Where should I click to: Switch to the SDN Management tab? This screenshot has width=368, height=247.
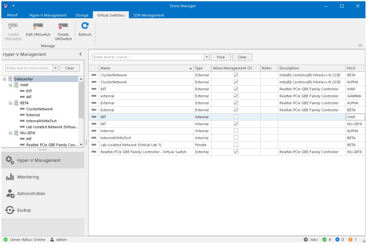coord(149,15)
